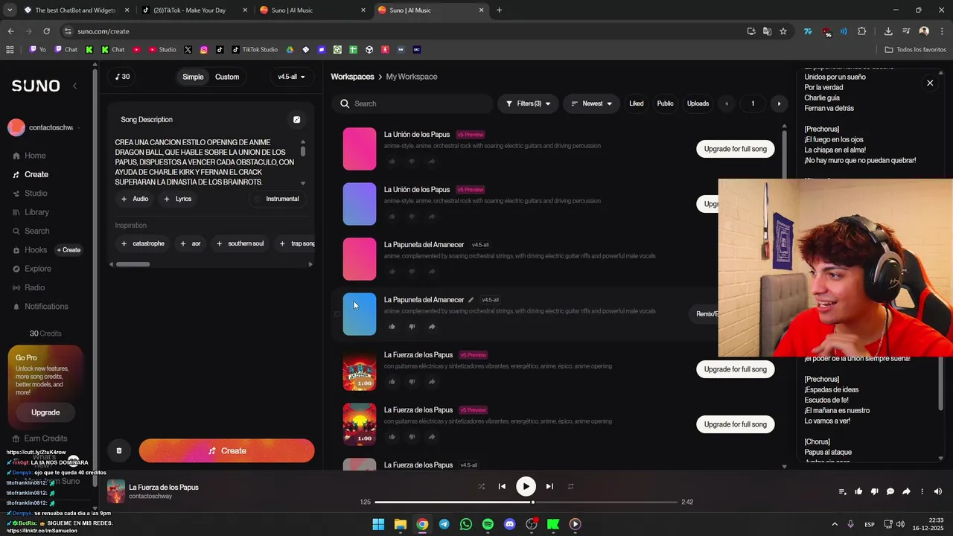Open the Newest sort dropdown
The height and width of the screenshot is (536, 953).
pyautogui.click(x=591, y=103)
